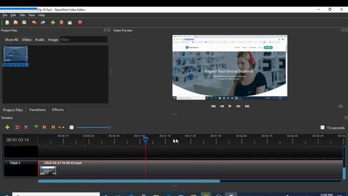348x196 pixels.
Task: Filter project files by Video
Action: tap(27, 40)
